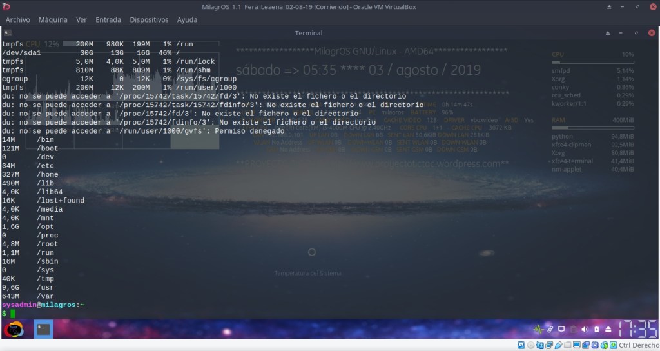Click the optical drive status icon

(531, 345)
